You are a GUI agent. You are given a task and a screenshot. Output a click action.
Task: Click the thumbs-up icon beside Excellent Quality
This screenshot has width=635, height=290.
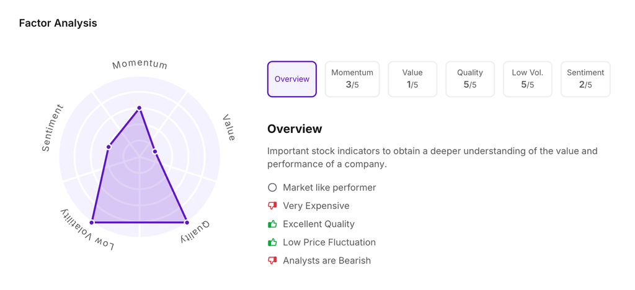coord(272,224)
